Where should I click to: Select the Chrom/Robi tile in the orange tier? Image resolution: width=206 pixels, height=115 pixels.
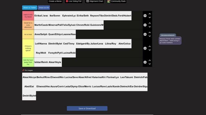coord(83,25)
